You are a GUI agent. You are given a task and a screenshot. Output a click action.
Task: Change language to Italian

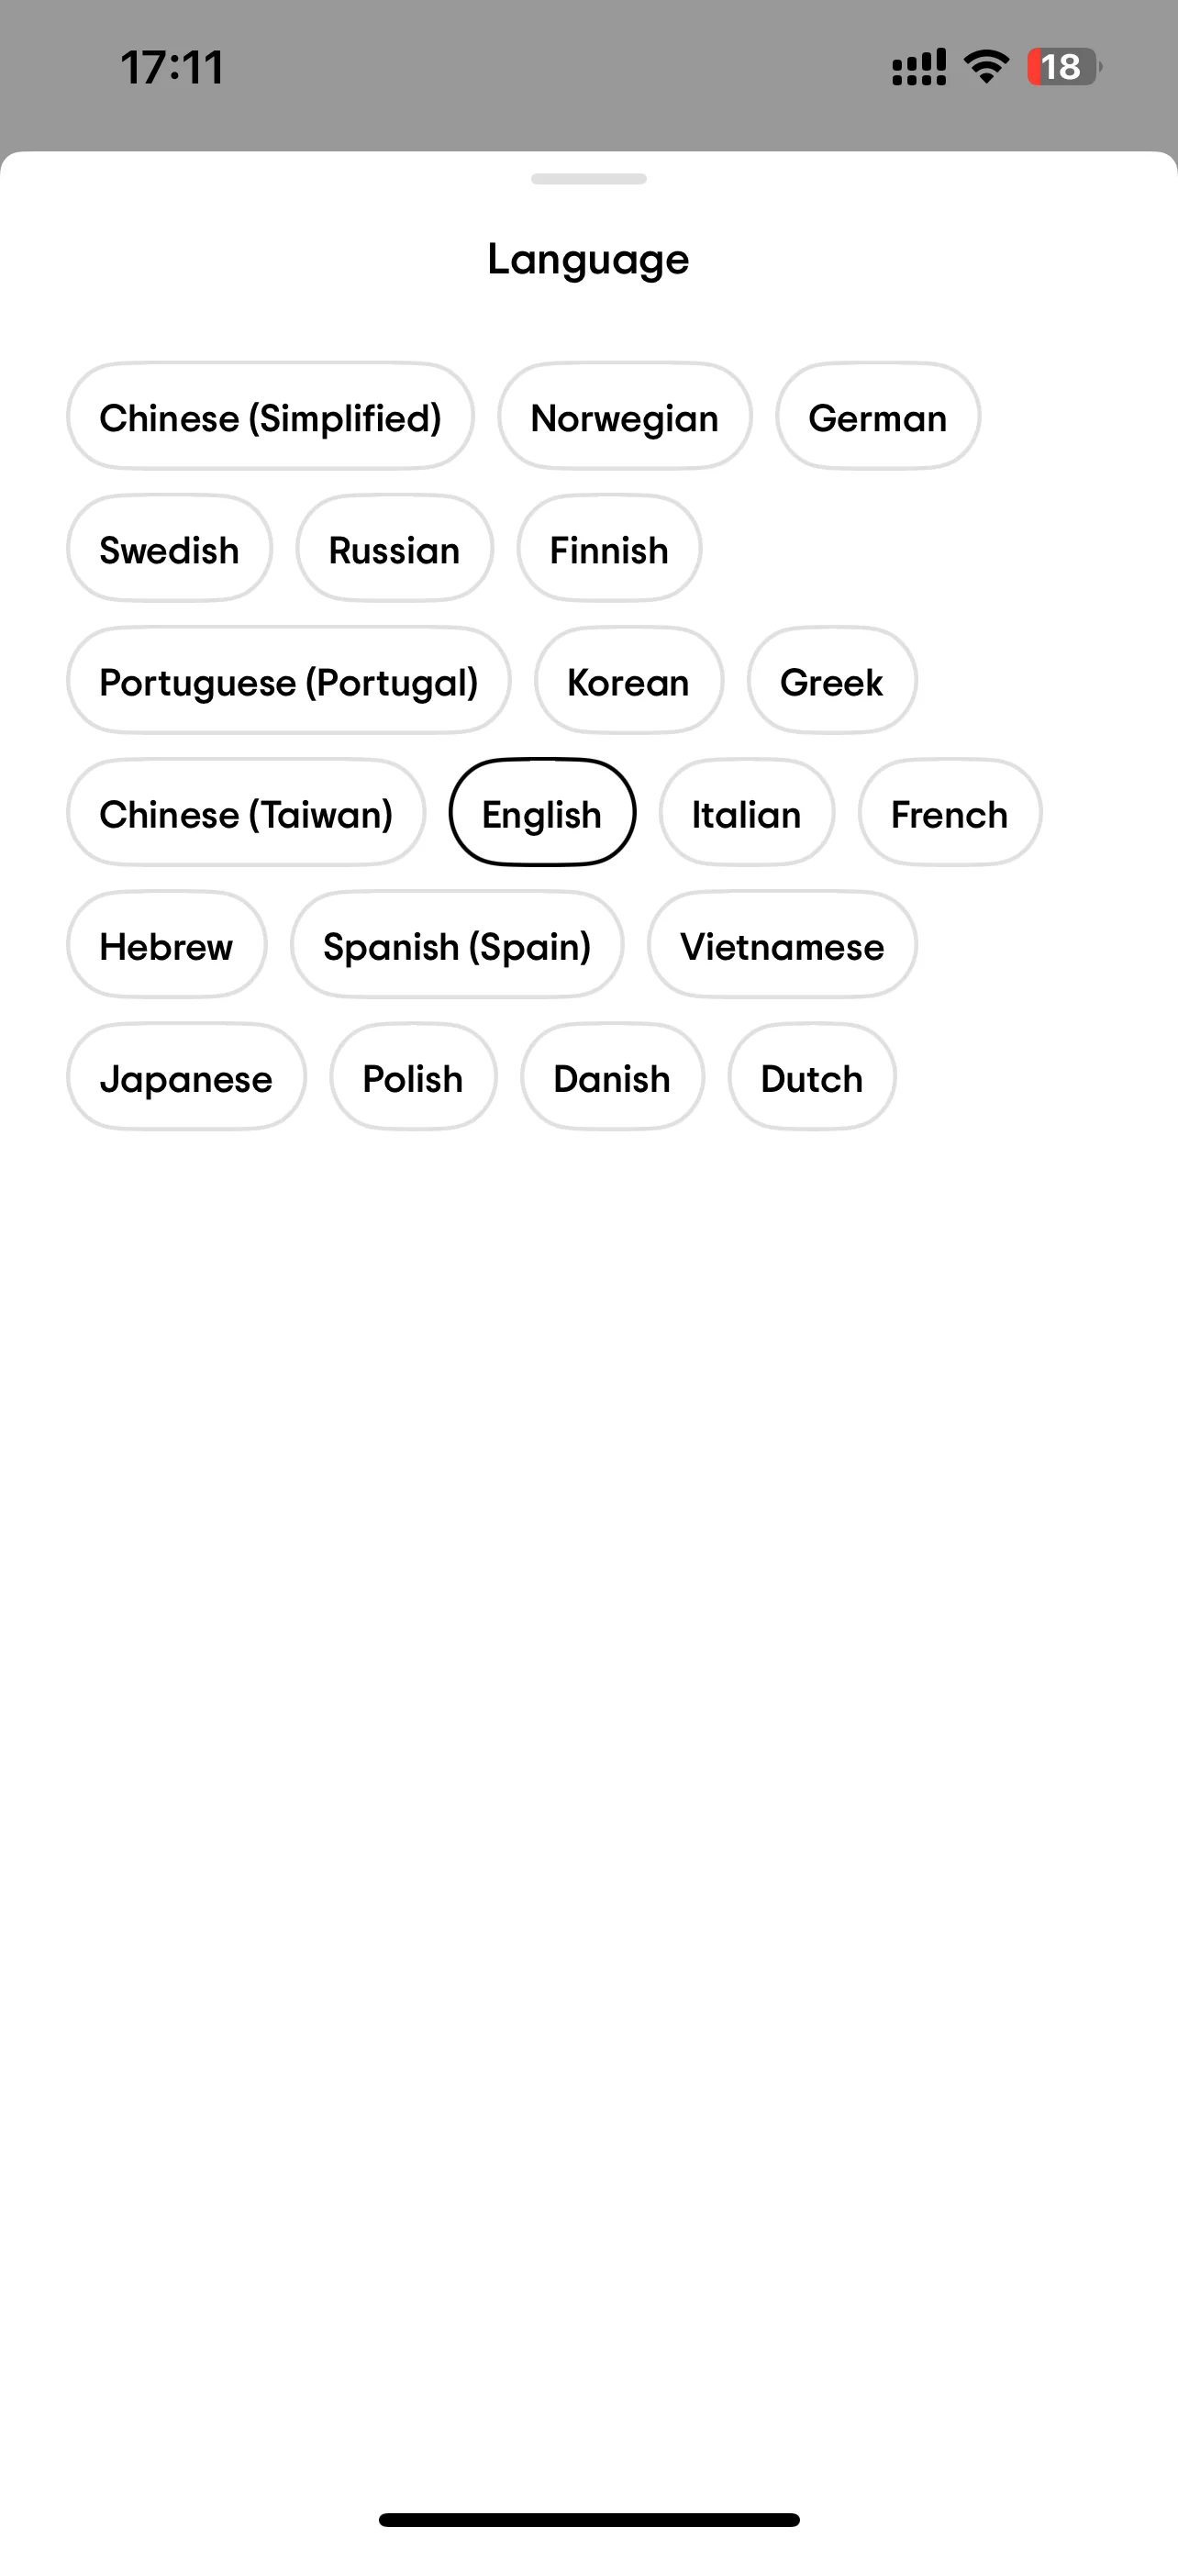[747, 813]
